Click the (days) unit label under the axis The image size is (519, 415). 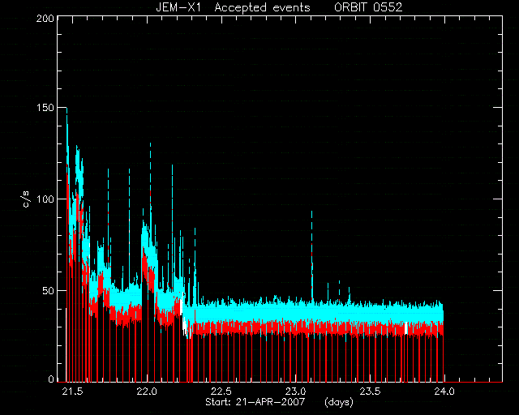tap(339, 402)
